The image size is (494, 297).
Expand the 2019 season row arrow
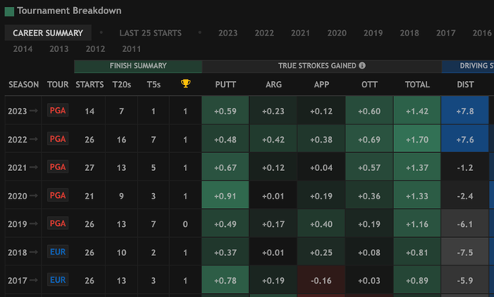pyautogui.click(x=34, y=224)
